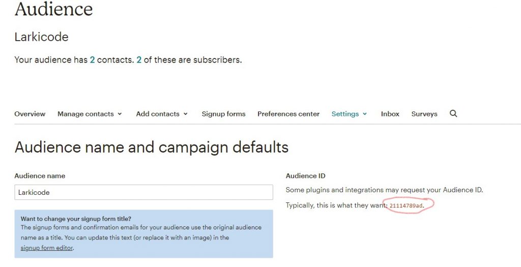Click the subscribers count number link
521x267 pixels.
pos(139,60)
